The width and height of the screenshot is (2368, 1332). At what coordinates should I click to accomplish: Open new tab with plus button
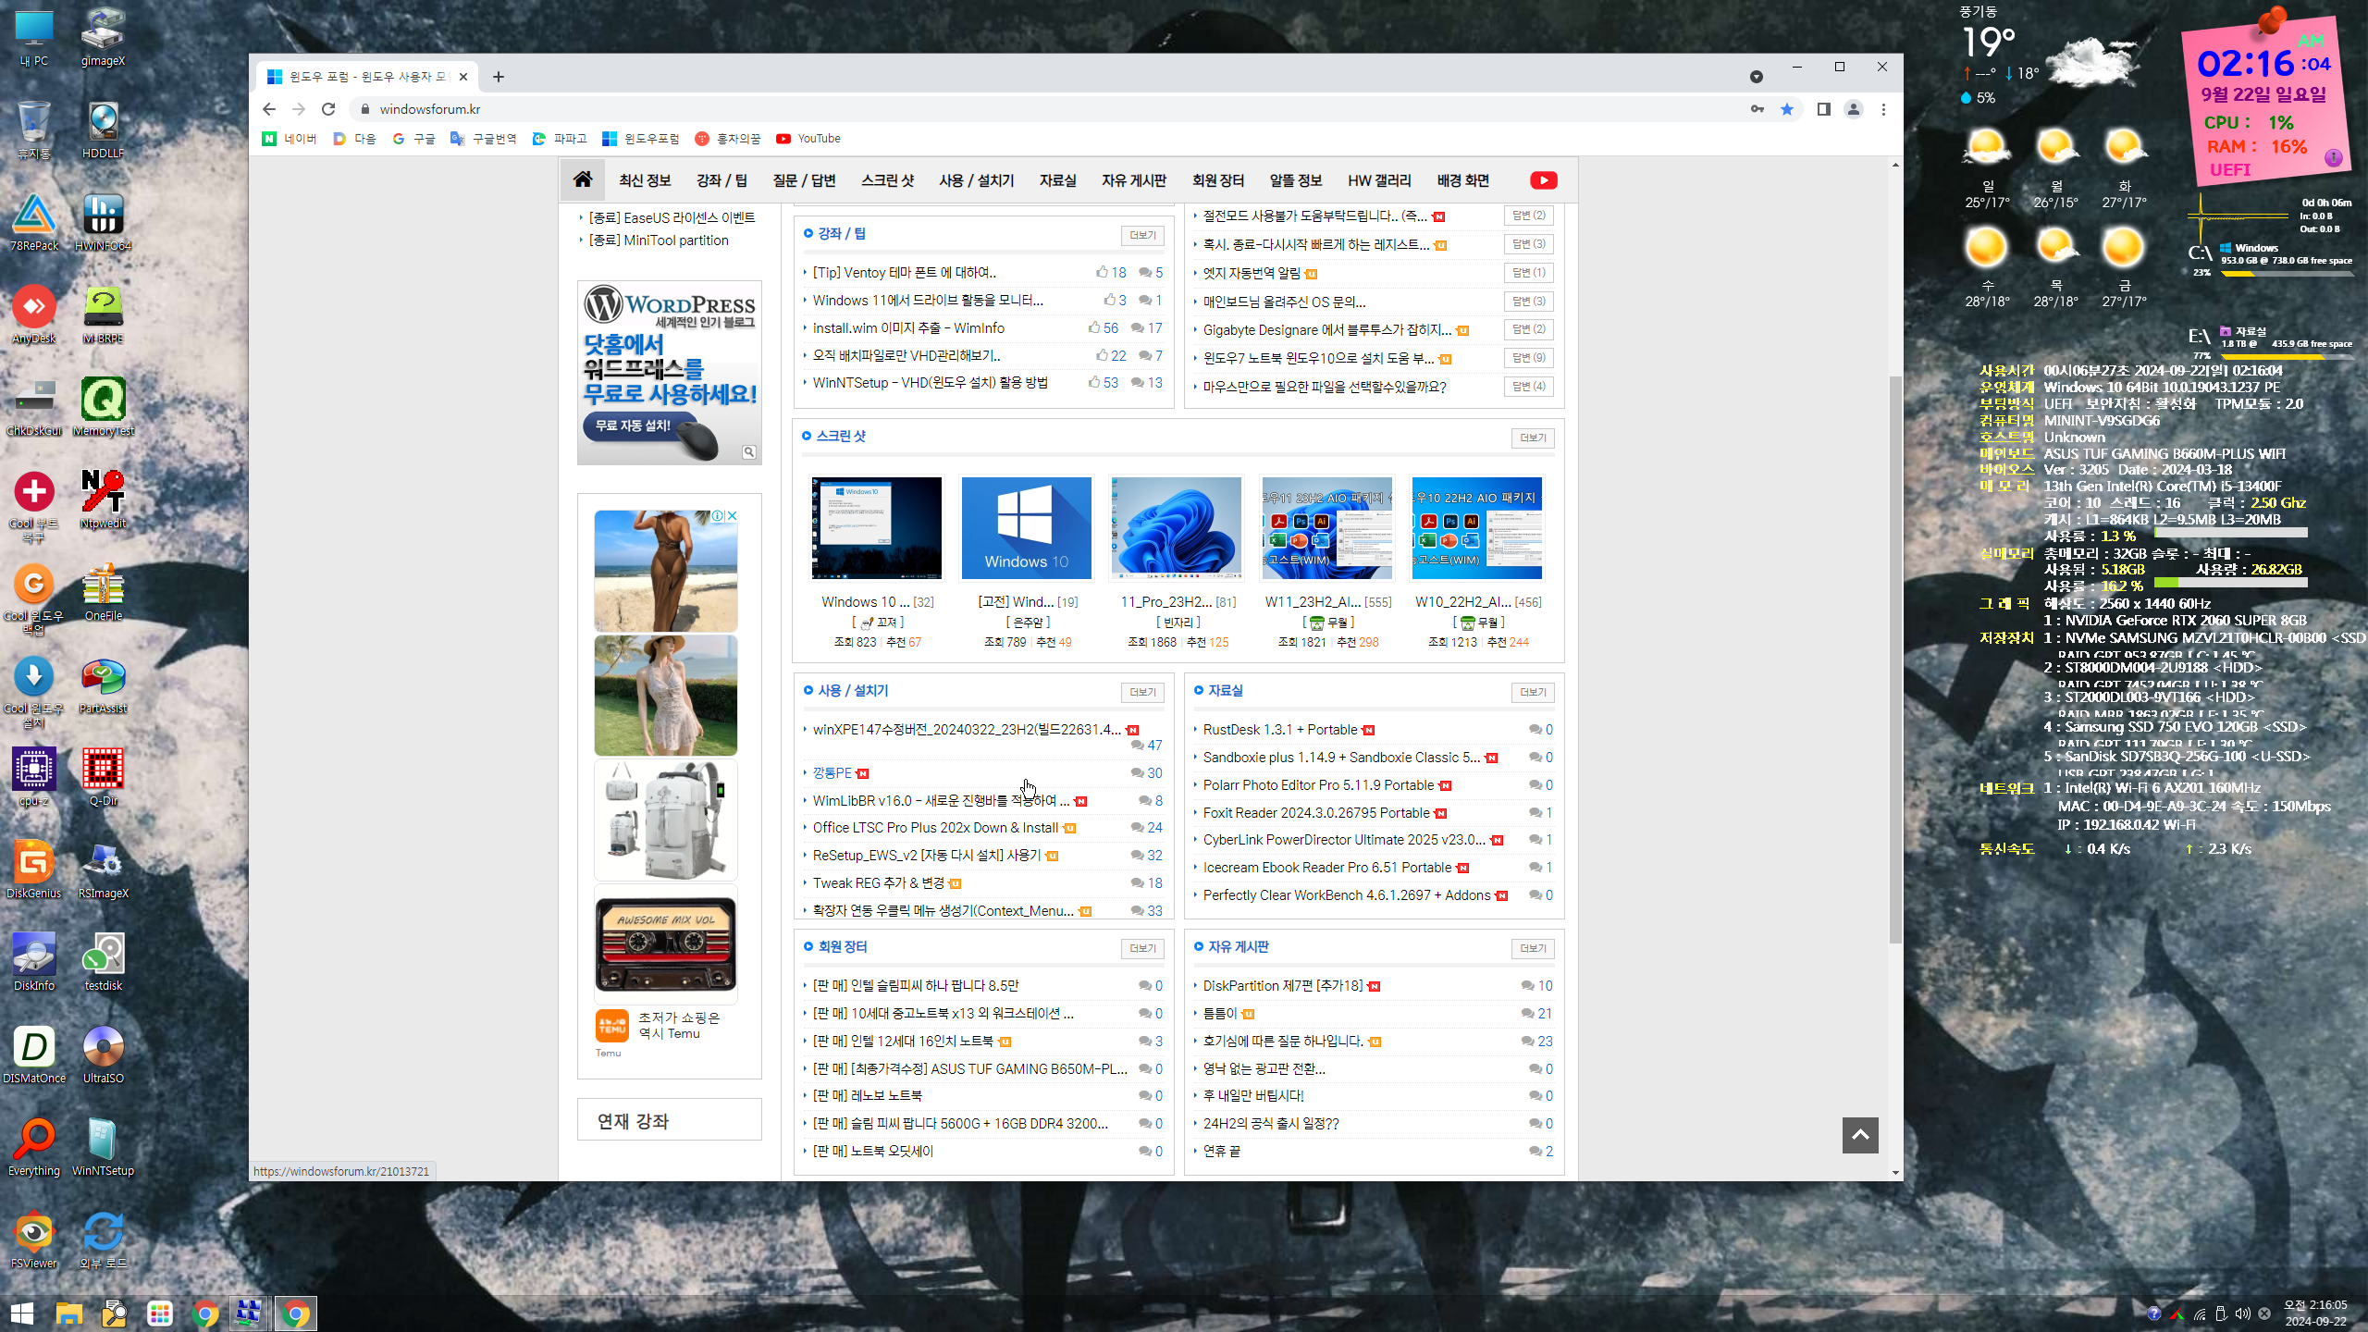(x=499, y=77)
